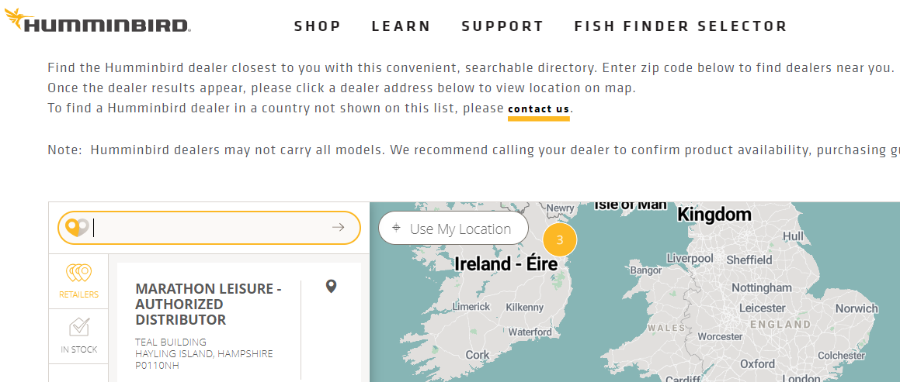This screenshot has width=900, height=382.
Task: Submit search with the arrow icon
Action: click(338, 227)
